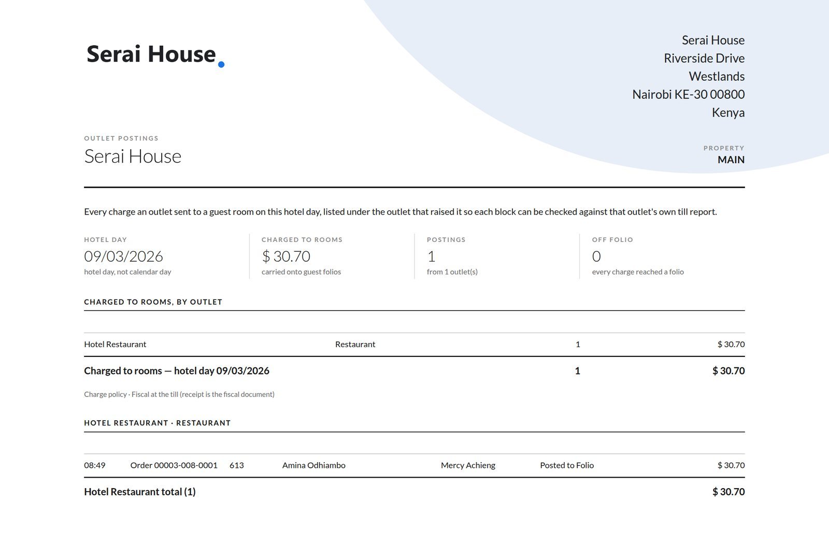Select the property value "MAIN"
This screenshot has height=544, width=829.
731,160
